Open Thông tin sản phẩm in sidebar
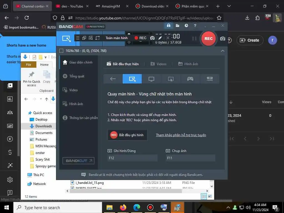The image size is (284, 213). [x=80, y=118]
